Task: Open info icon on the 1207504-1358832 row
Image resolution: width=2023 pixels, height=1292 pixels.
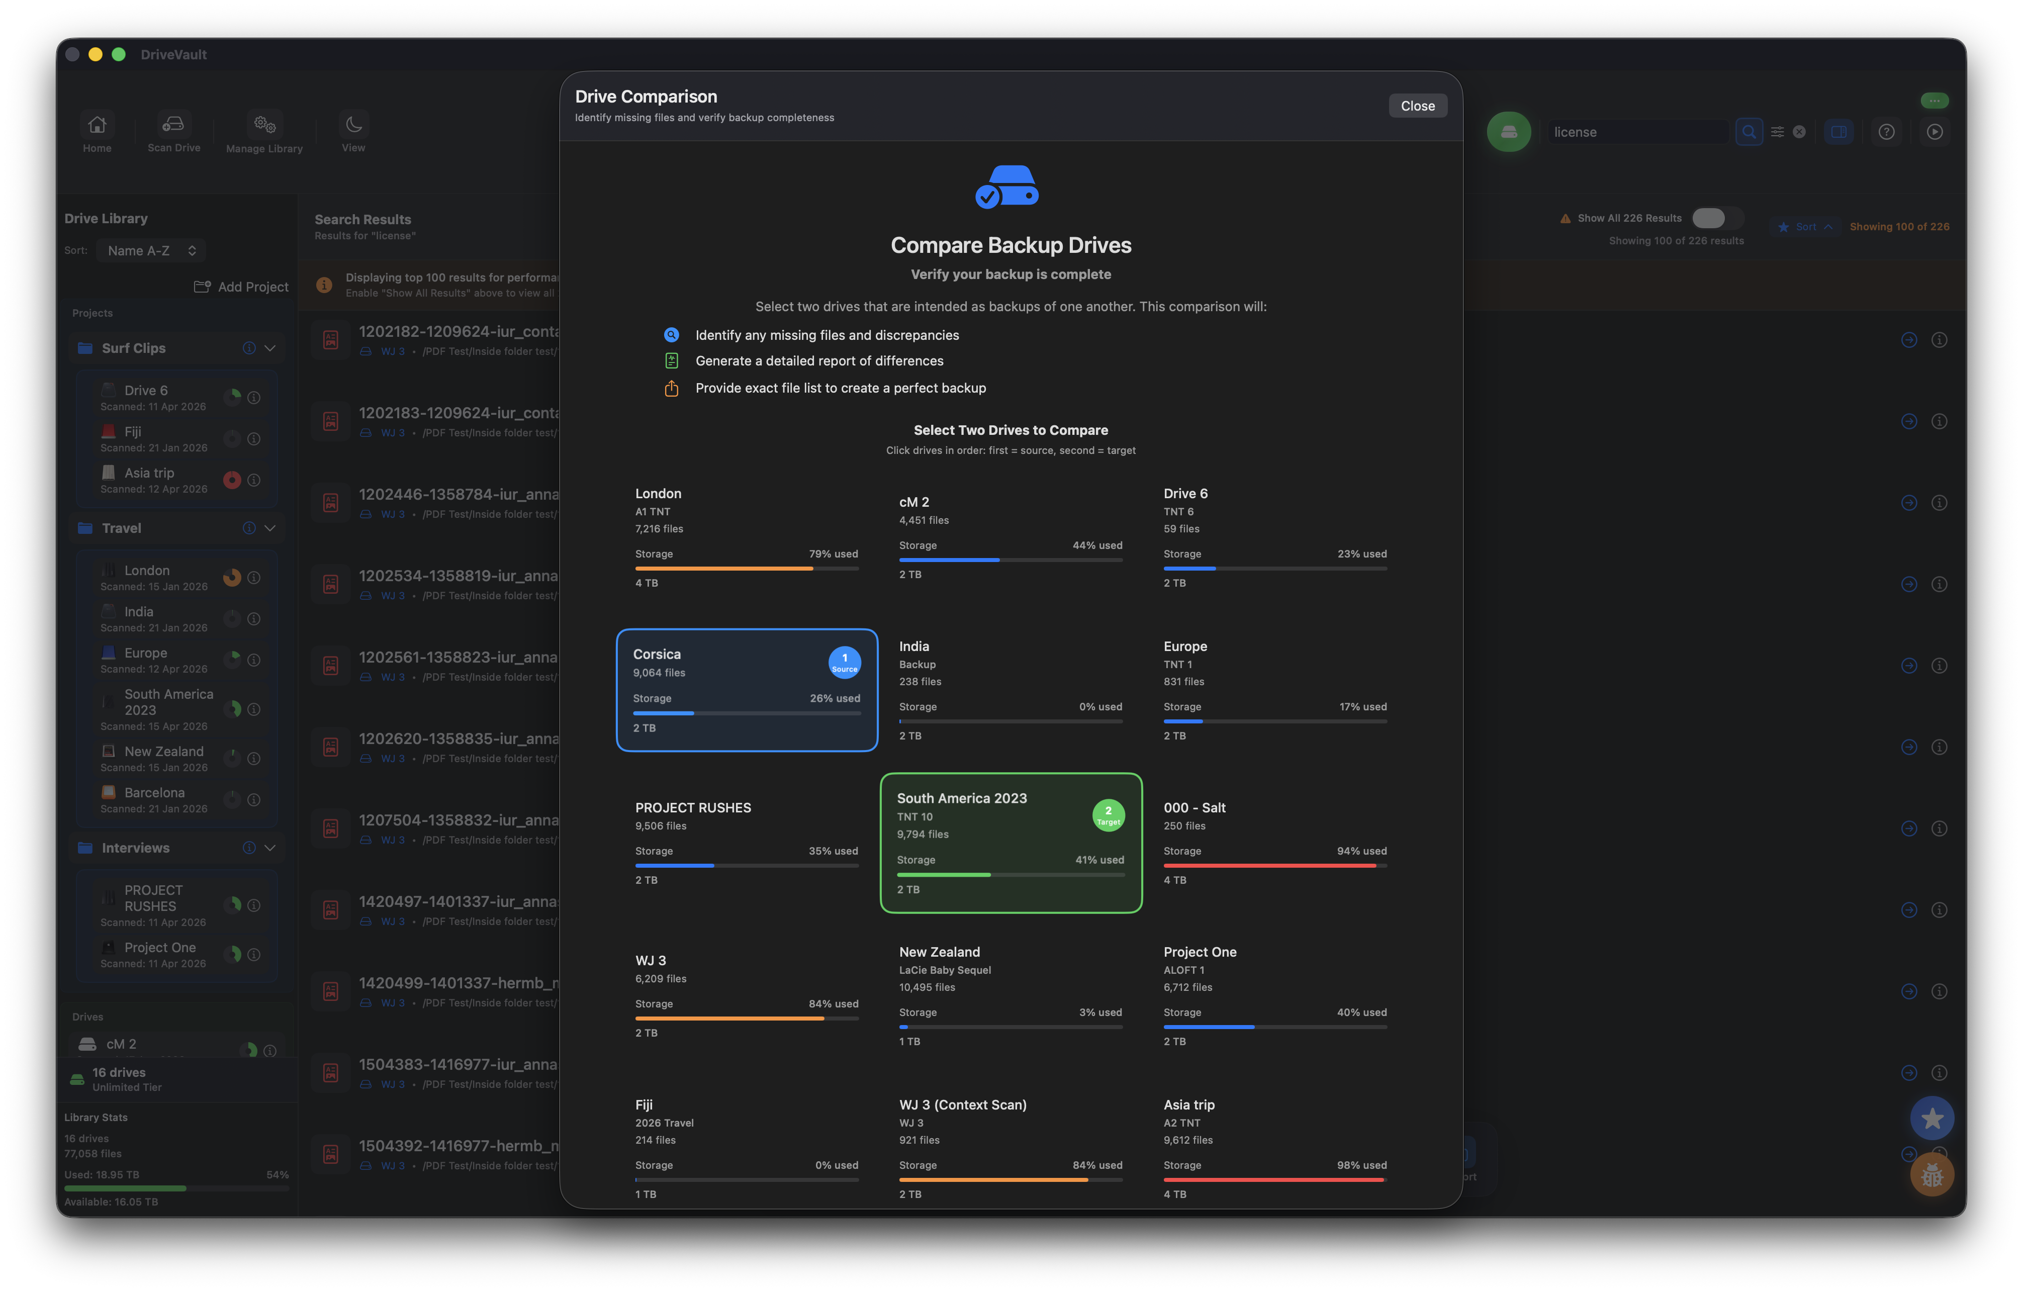Action: [x=1939, y=828]
